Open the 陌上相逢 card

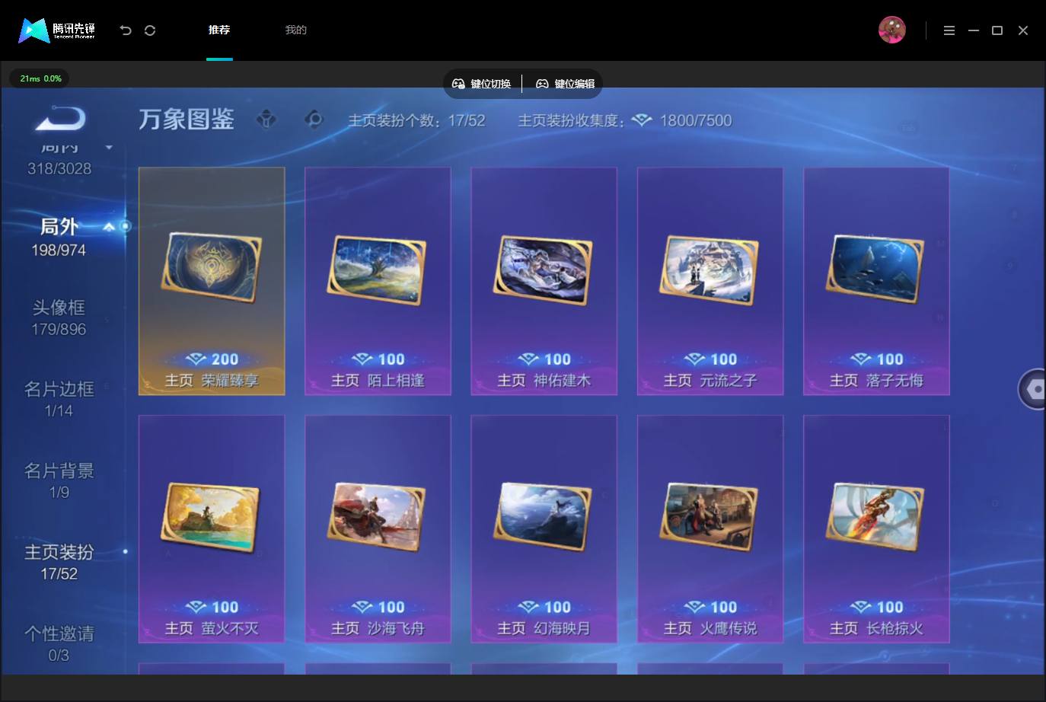coord(378,281)
